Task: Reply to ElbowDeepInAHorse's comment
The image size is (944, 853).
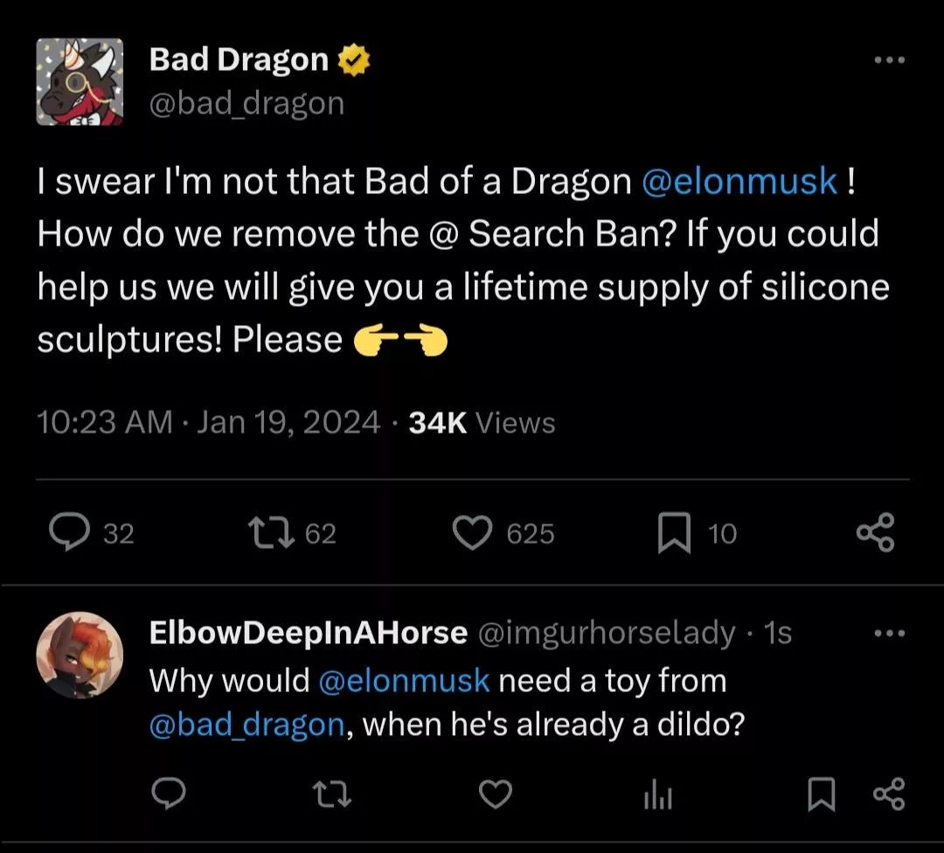Action: tap(170, 794)
